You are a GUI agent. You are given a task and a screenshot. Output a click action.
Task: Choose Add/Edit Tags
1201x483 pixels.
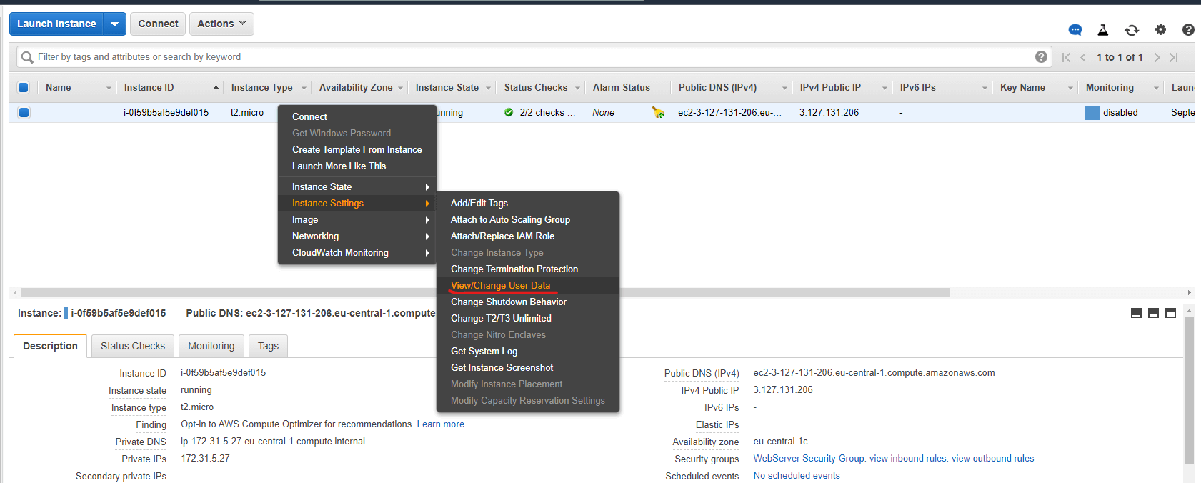coord(528,203)
